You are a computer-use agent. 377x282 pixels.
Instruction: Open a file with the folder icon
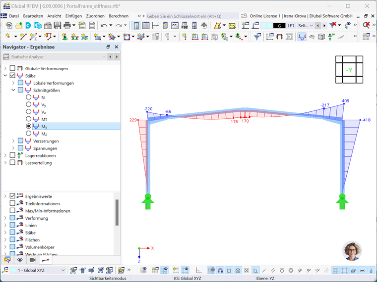point(19,25)
